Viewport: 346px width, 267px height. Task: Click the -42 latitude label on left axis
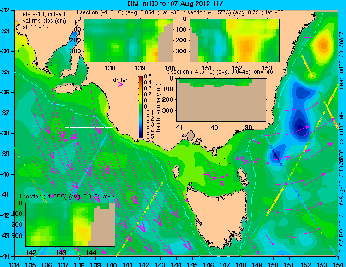point(5,215)
